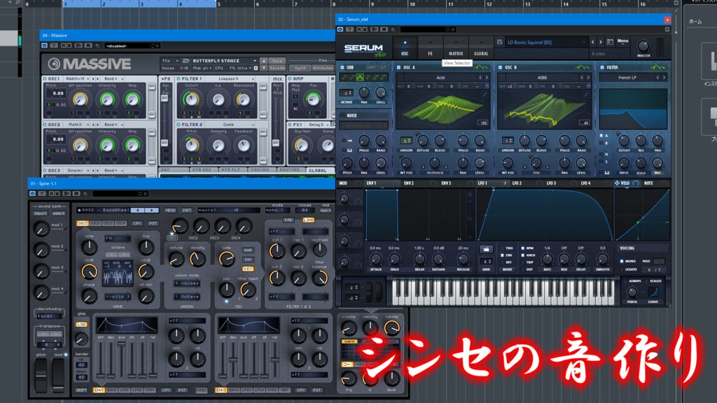
Task: Toggle bypass power icon in Spire window
Action: coord(32,193)
